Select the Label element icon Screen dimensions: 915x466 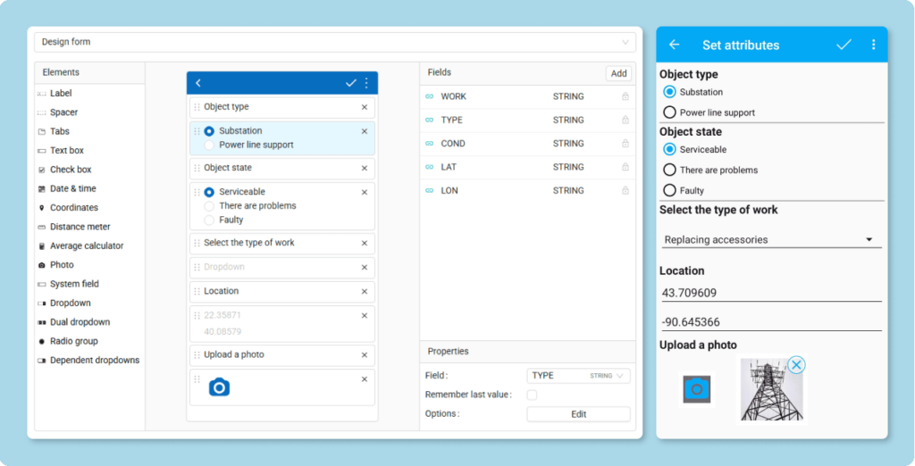41,94
